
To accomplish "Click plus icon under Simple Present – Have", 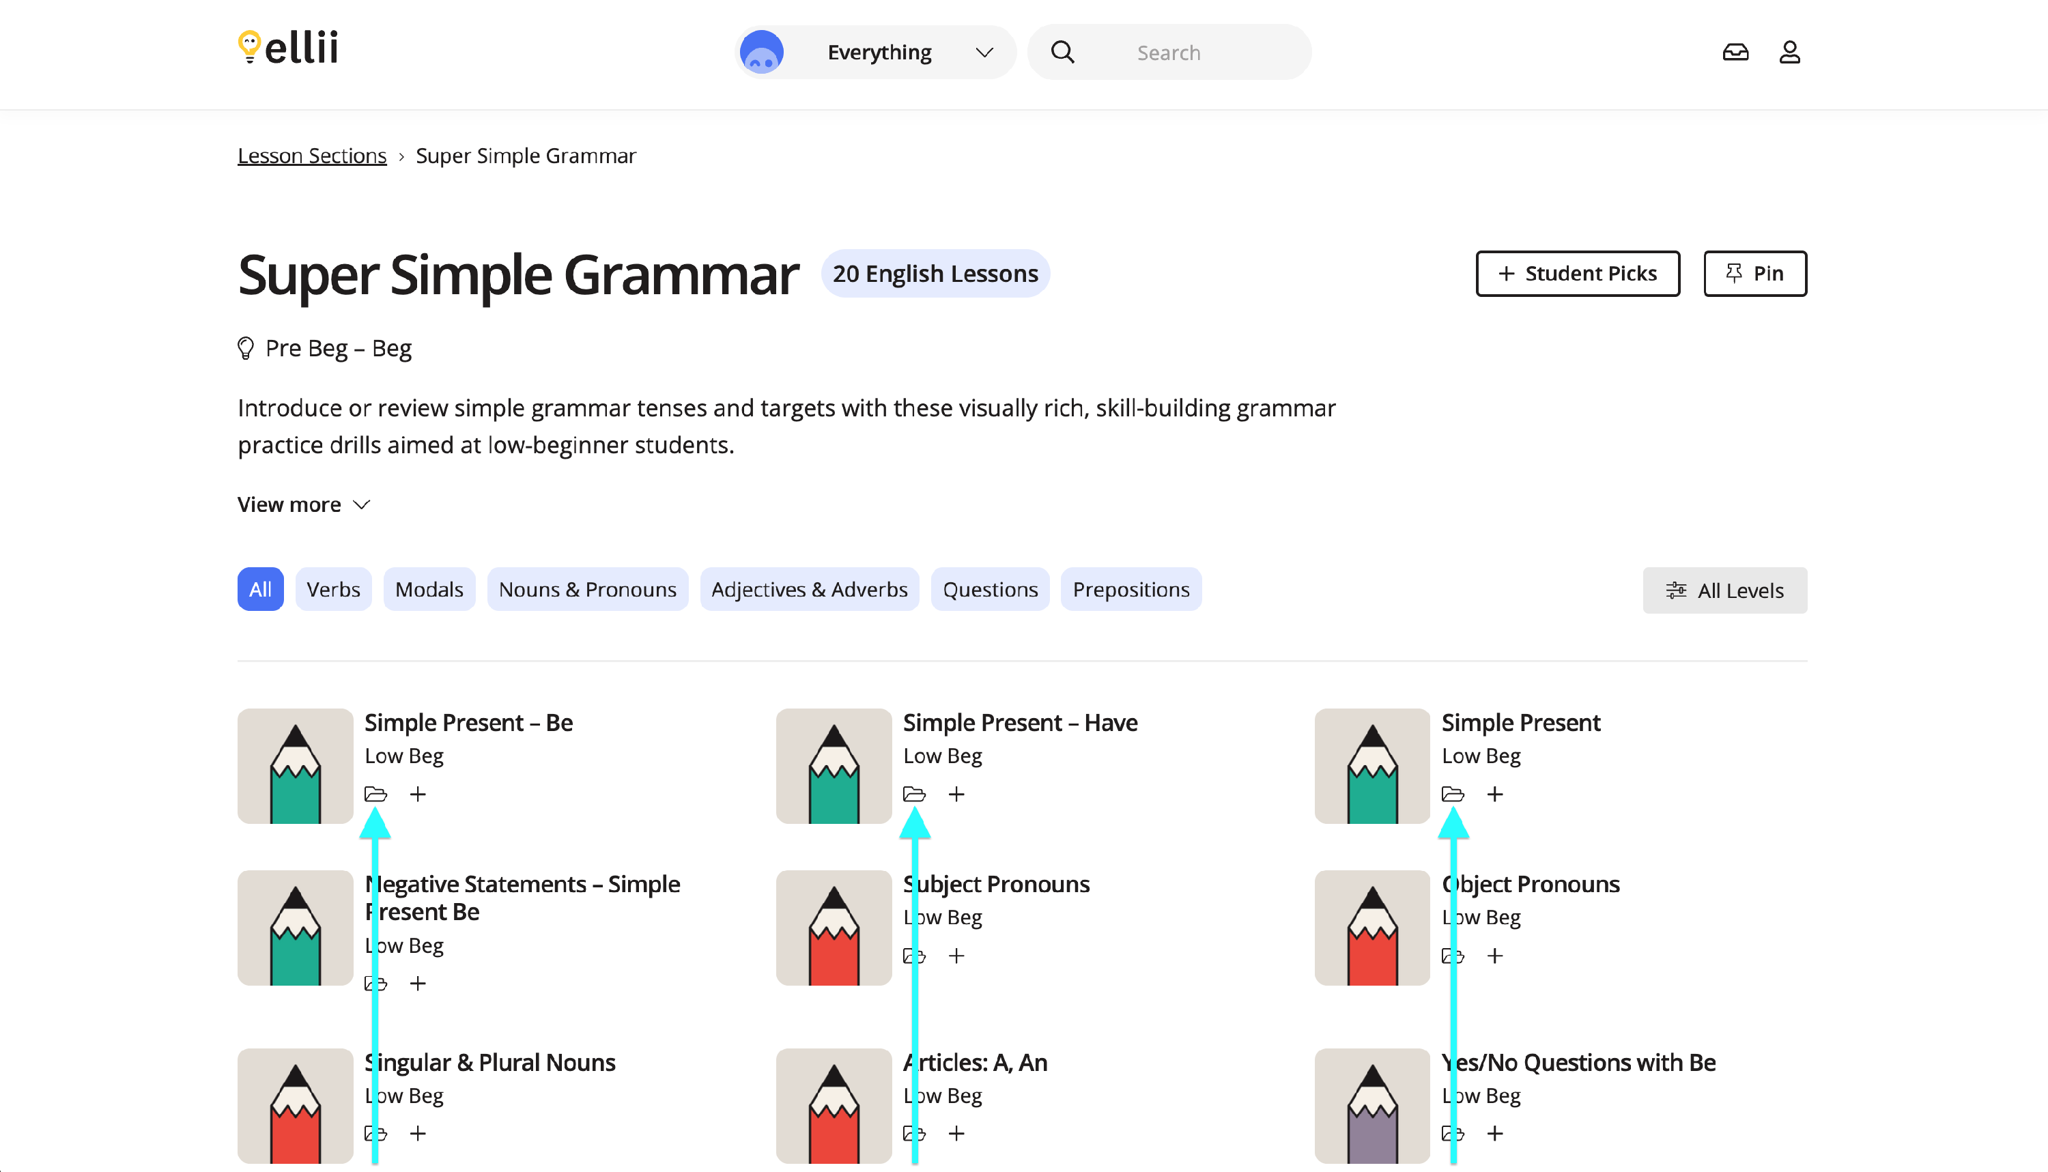I will point(956,795).
